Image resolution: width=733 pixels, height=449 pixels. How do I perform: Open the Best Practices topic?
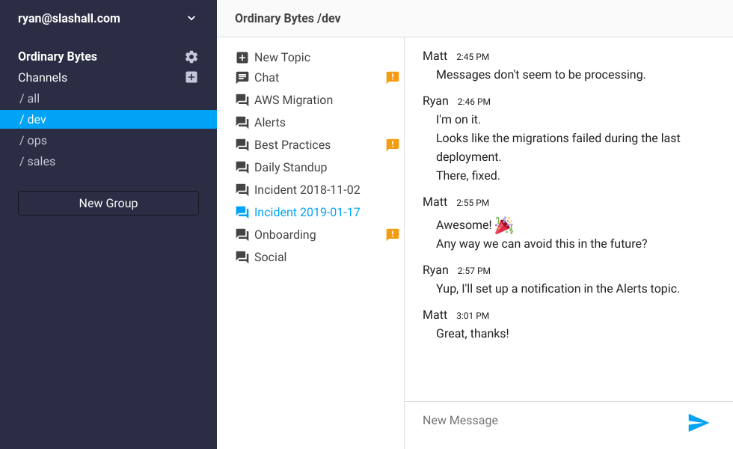tap(292, 145)
